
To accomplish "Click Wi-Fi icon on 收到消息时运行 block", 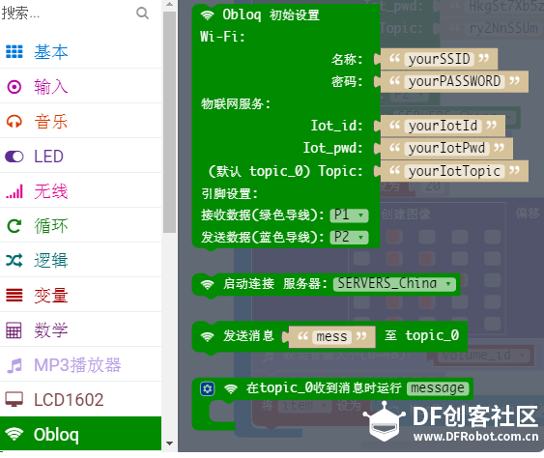I will (x=231, y=388).
